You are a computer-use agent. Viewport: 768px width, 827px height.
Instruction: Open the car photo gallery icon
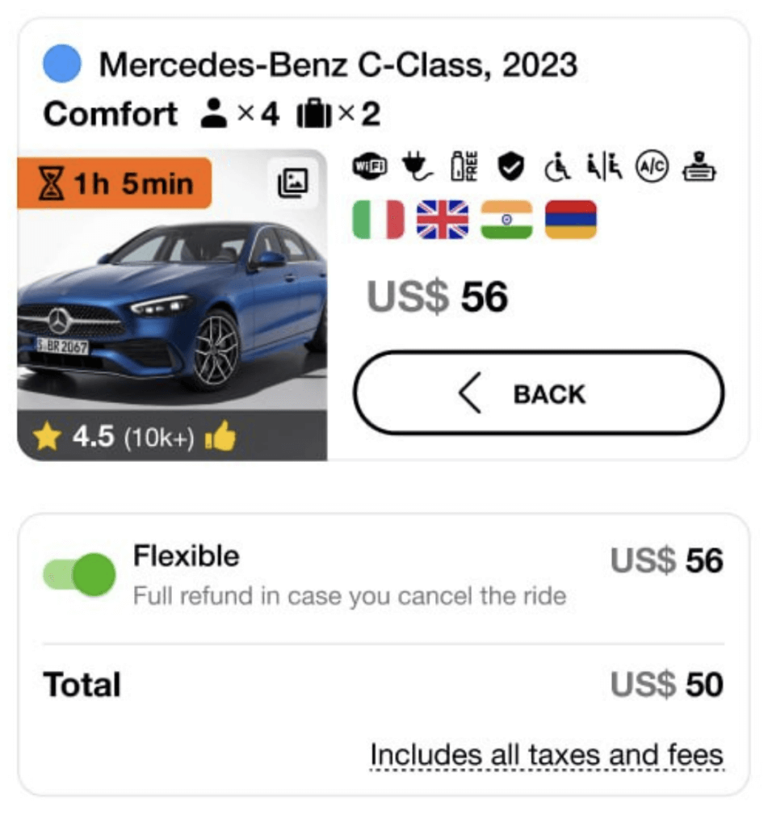[x=293, y=183]
